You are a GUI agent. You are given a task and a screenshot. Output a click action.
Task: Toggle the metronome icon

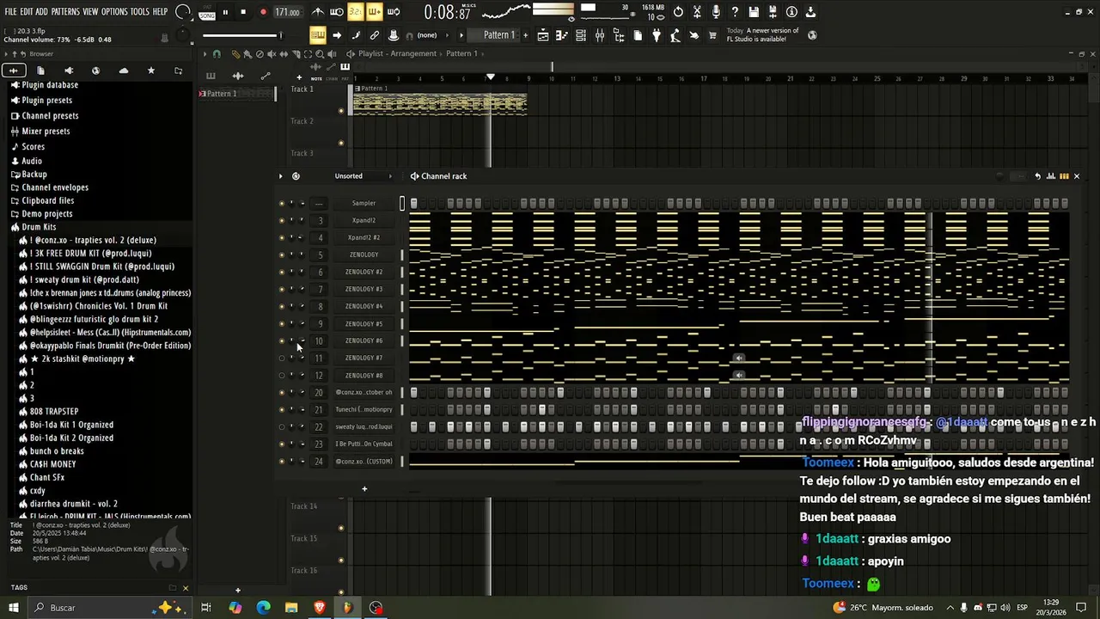(318, 12)
